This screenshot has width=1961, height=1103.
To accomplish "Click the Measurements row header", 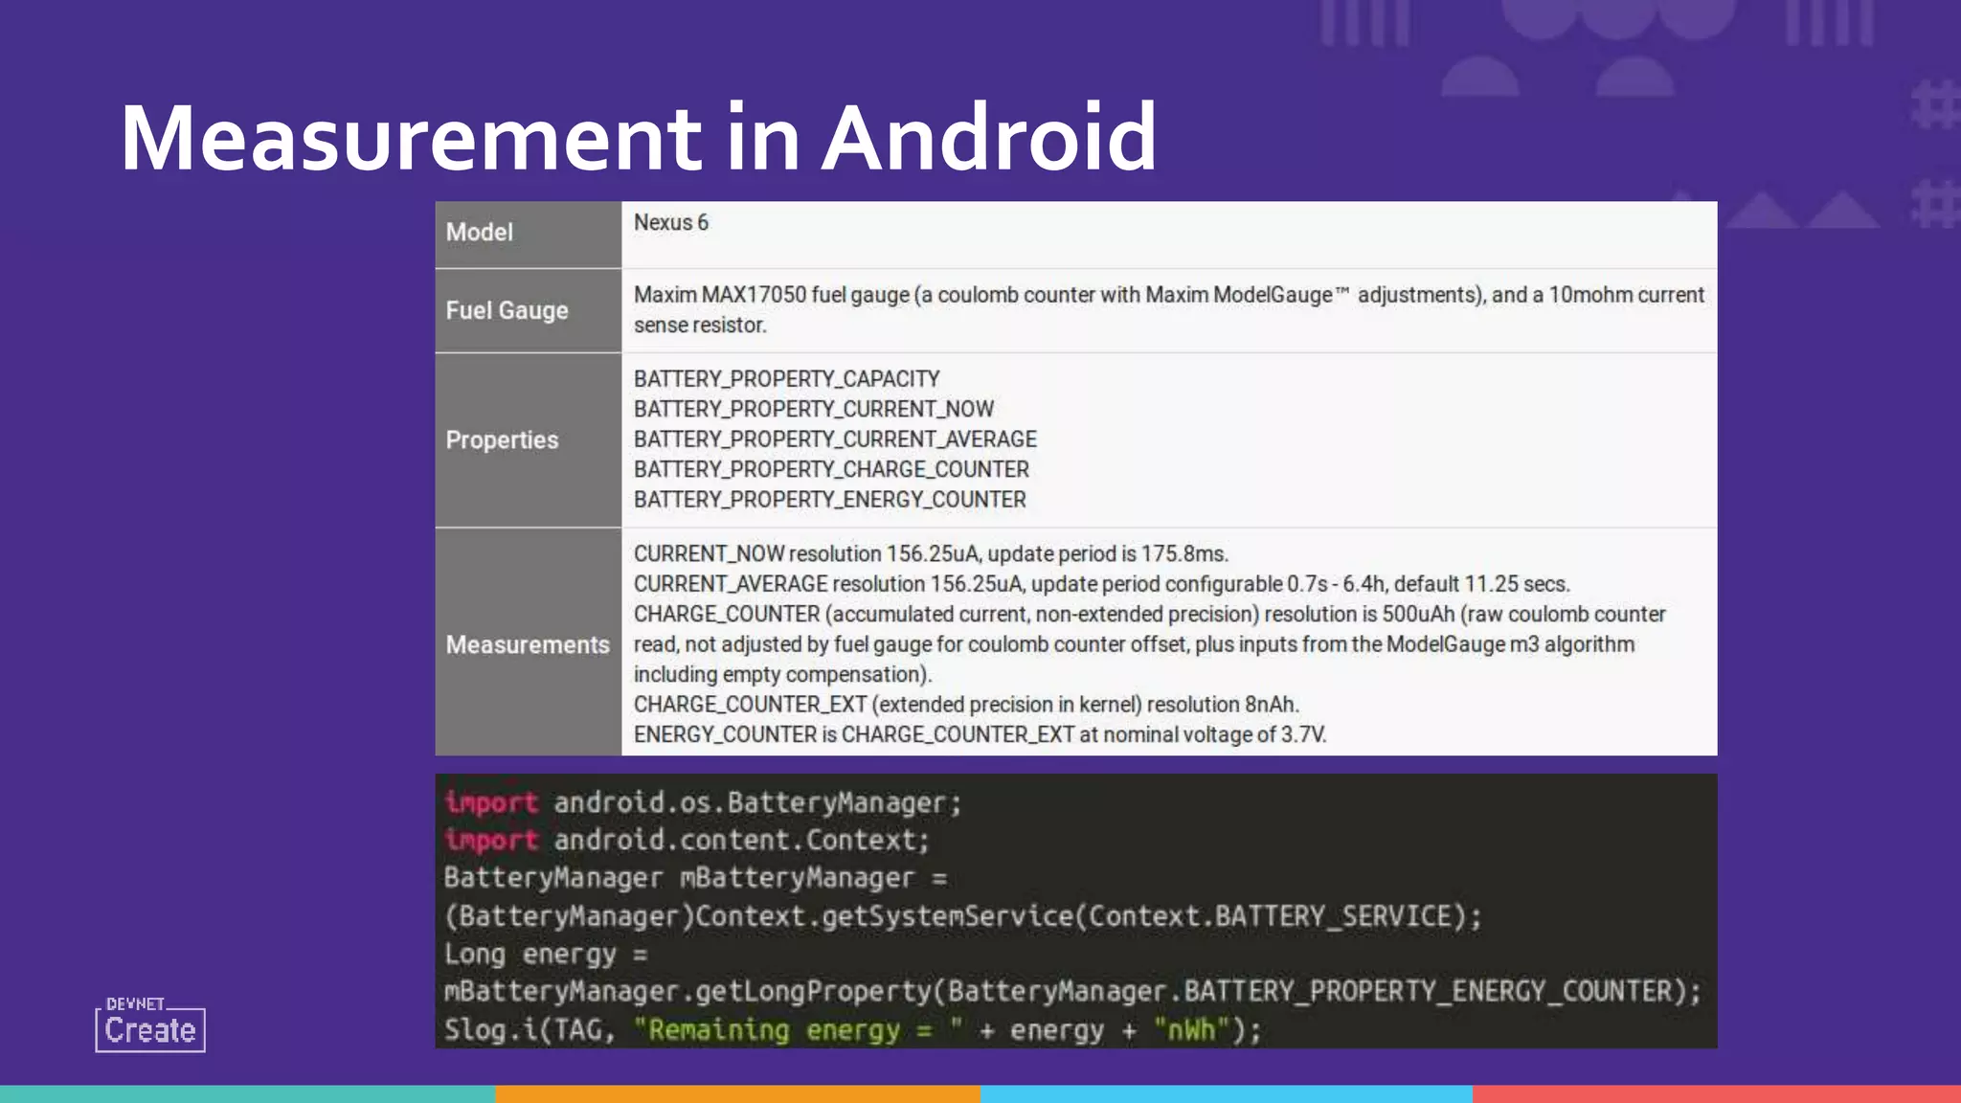I will coord(529,642).
